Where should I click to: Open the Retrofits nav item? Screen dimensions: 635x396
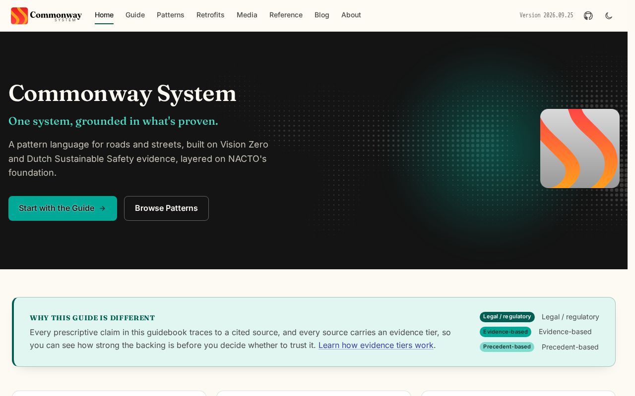[210, 15]
